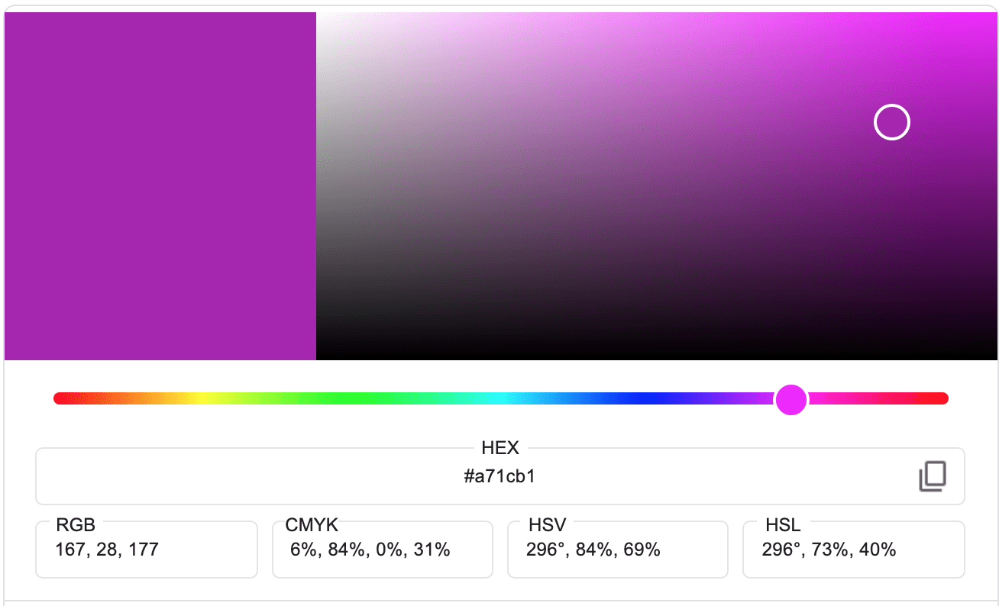Viewport: 999px width, 606px height.
Task: Click the HEX value field #a71cb1
Action: (499, 477)
